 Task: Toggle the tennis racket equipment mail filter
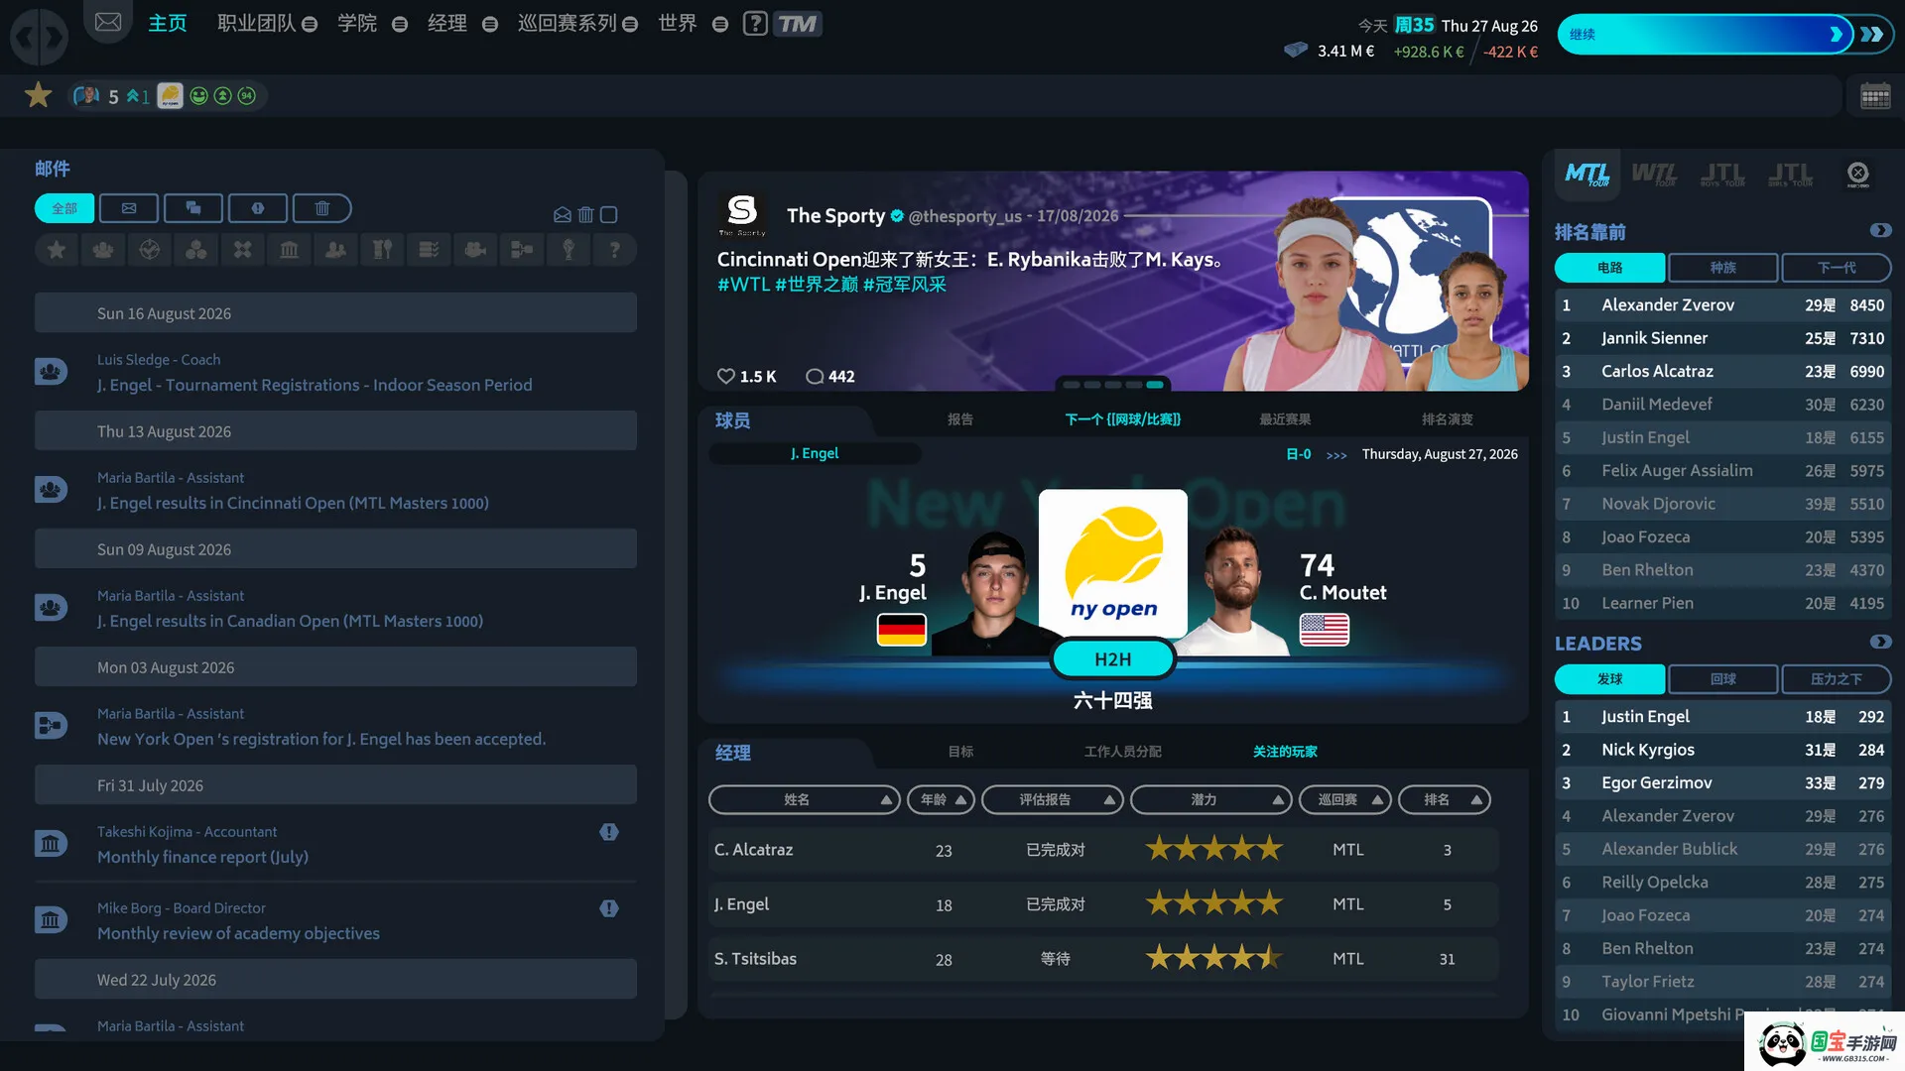[x=382, y=250]
